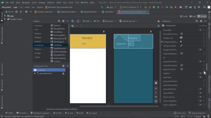Open the focusable attribute dropdown
Viewport: 211px width, 118px height.
click(200, 30)
